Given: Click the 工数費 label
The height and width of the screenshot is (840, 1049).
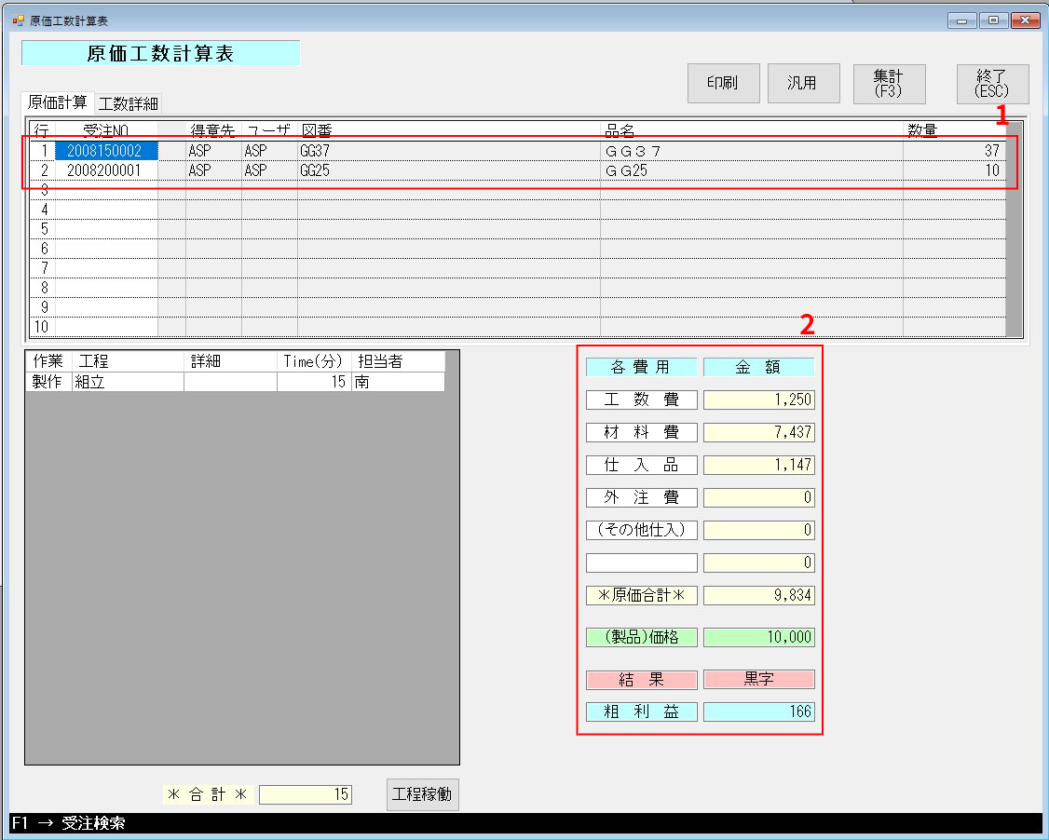Looking at the screenshot, I should [x=642, y=400].
